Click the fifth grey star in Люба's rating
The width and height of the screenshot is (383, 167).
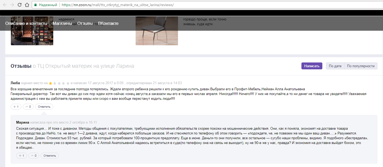68,83
